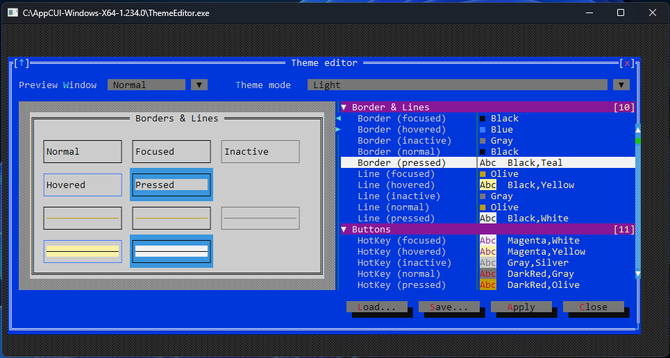
Task: Click the right-pointing splitter arrow beside property list
Action: (338, 130)
